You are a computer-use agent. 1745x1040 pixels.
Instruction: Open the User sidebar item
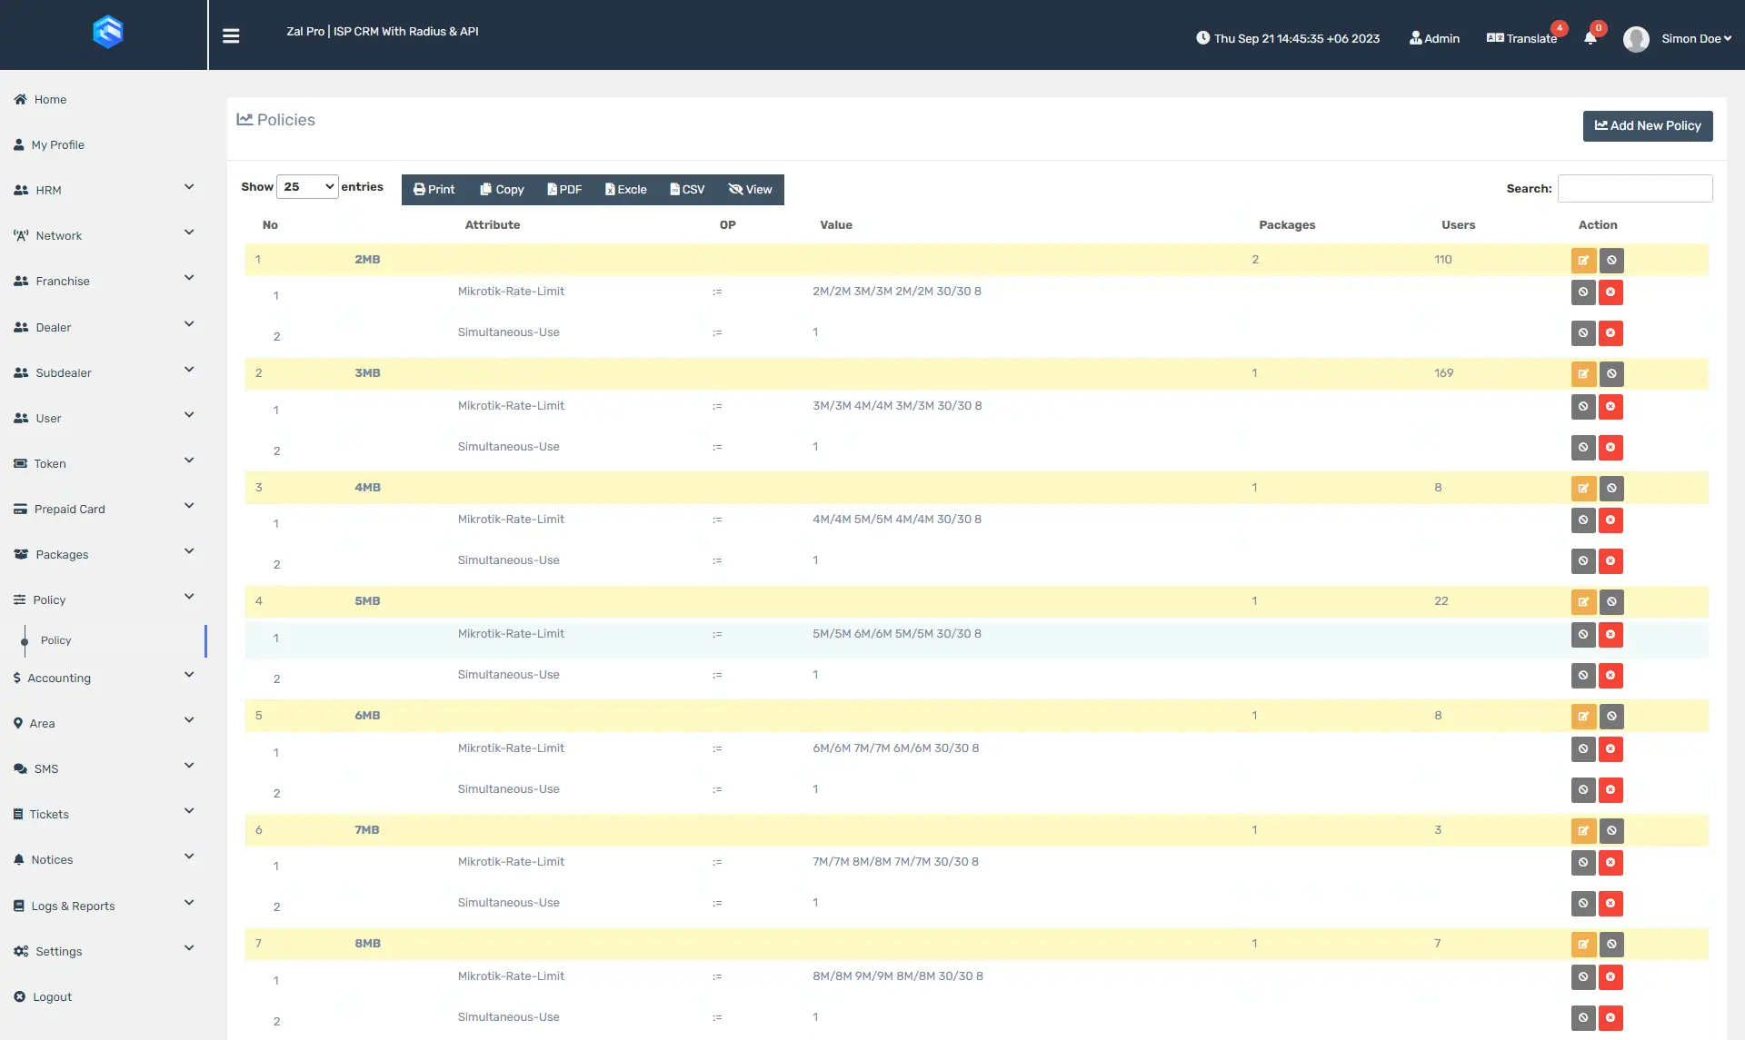[x=104, y=418]
